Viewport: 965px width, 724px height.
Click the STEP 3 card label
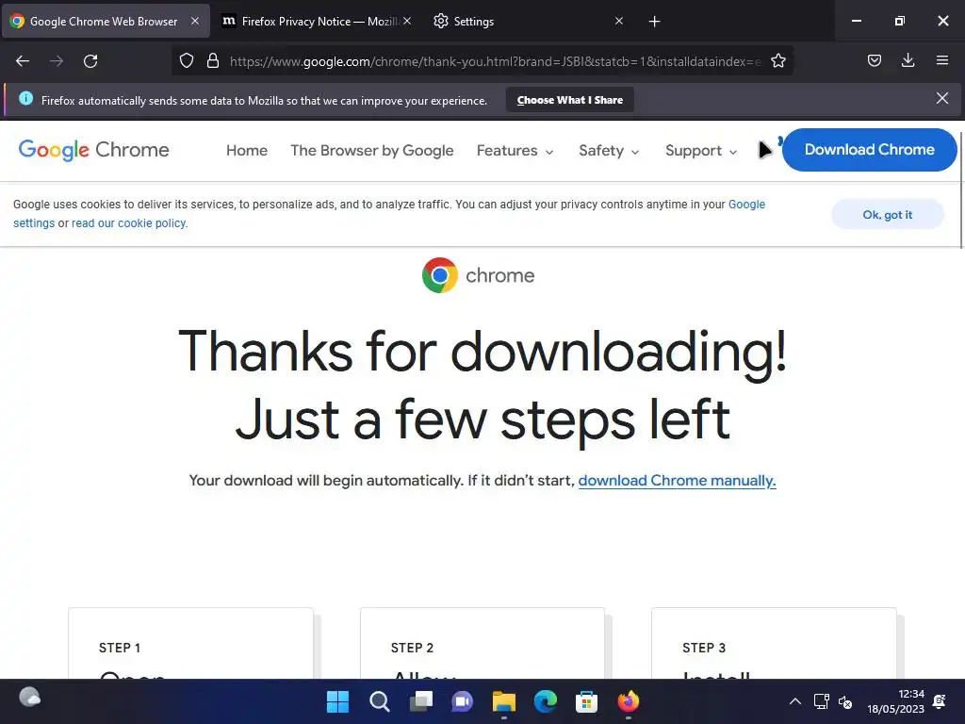(x=703, y=648)
